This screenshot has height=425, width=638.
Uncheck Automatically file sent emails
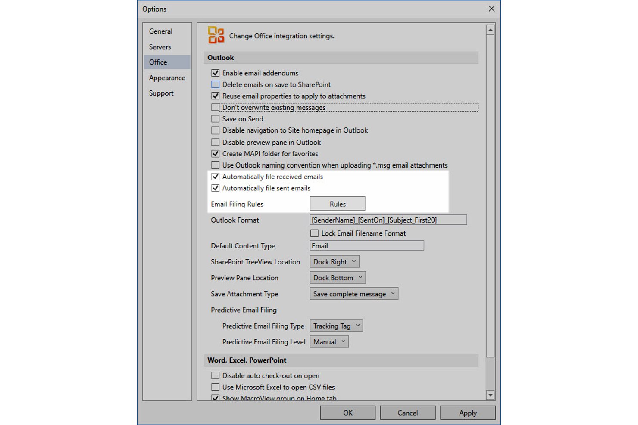pos(216,188)
